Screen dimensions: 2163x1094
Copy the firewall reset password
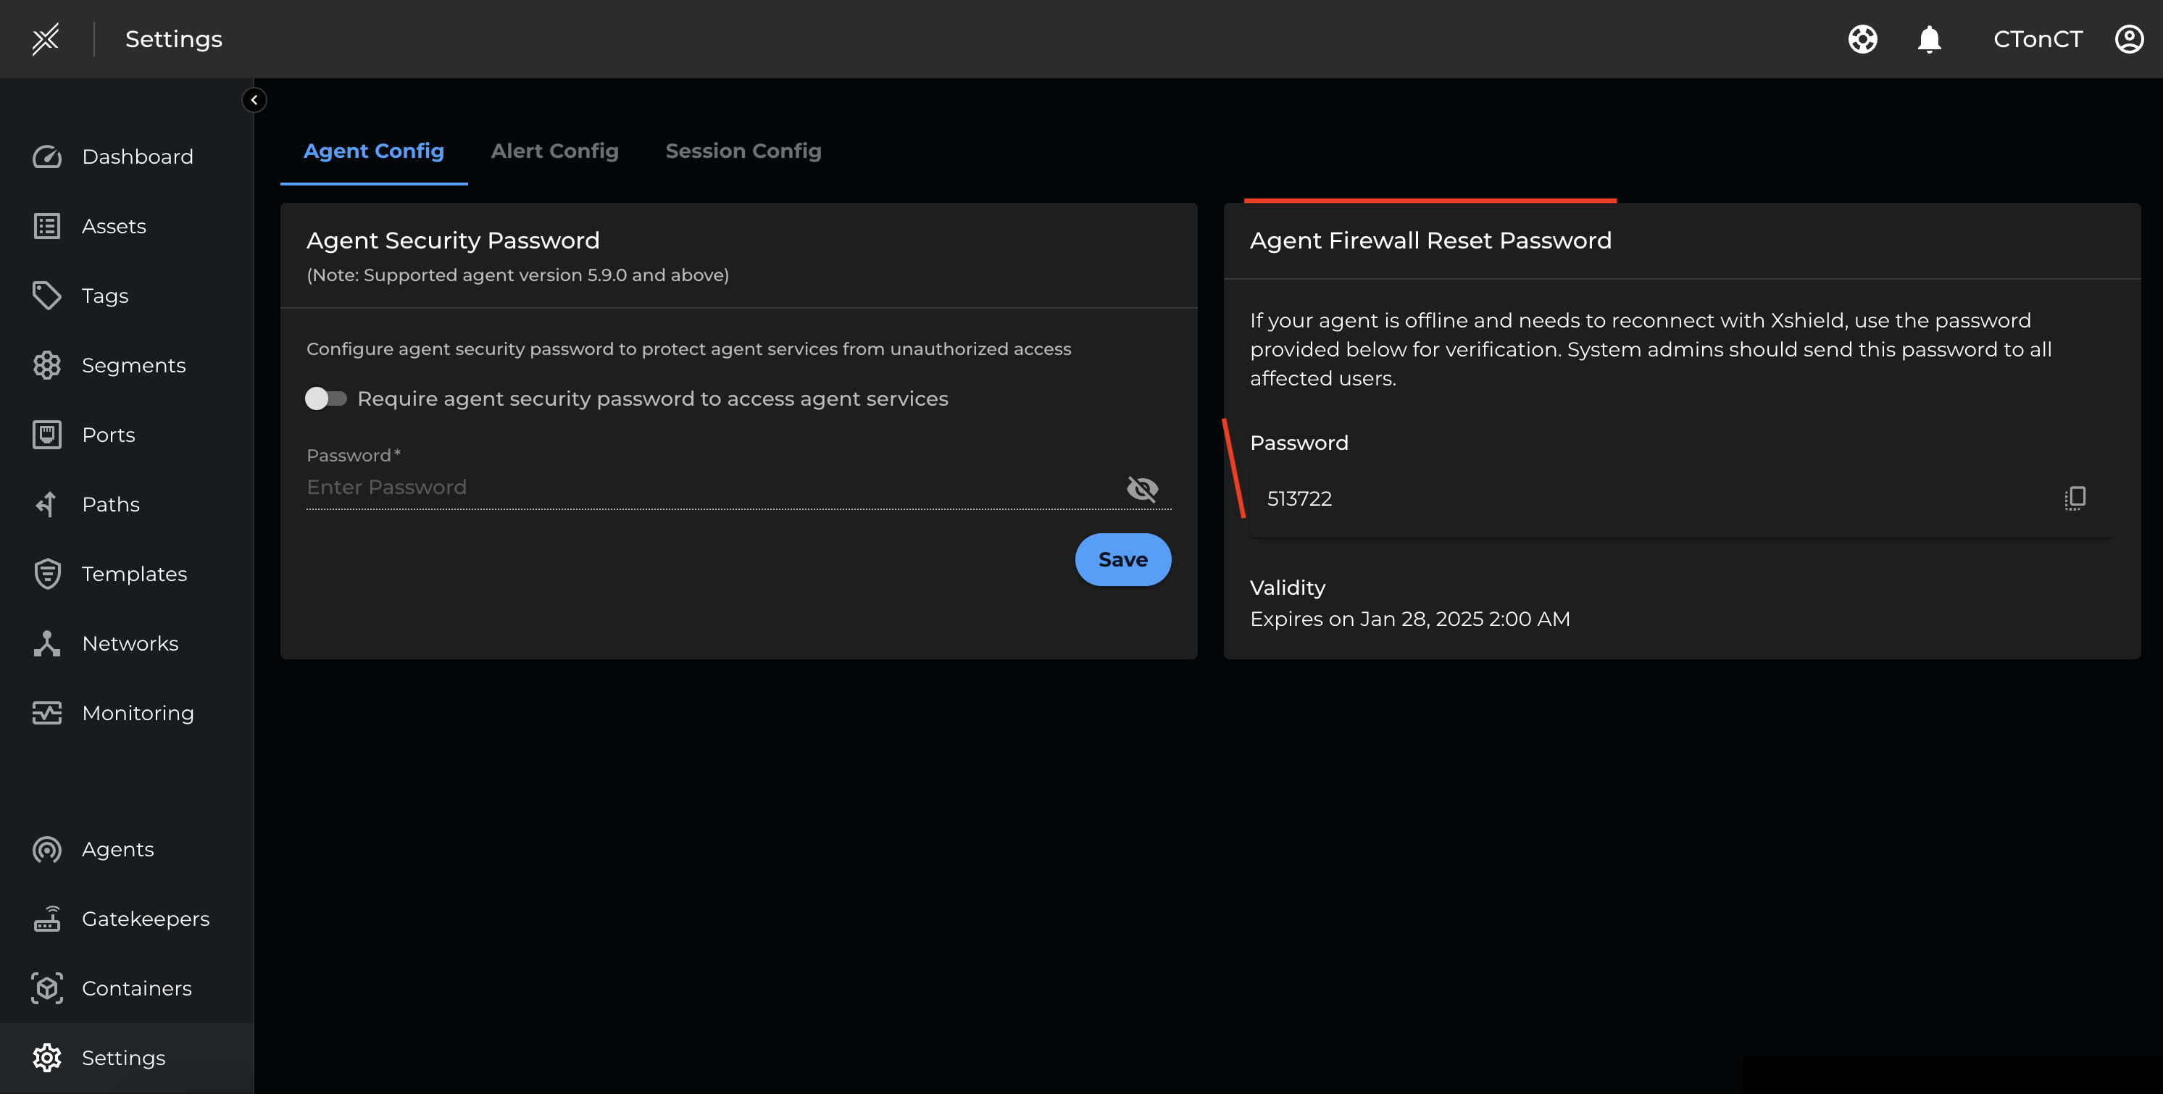click(x=2075, y=498)
